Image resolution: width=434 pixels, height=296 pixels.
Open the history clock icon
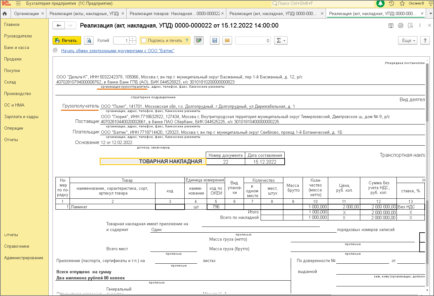(391, 4)
